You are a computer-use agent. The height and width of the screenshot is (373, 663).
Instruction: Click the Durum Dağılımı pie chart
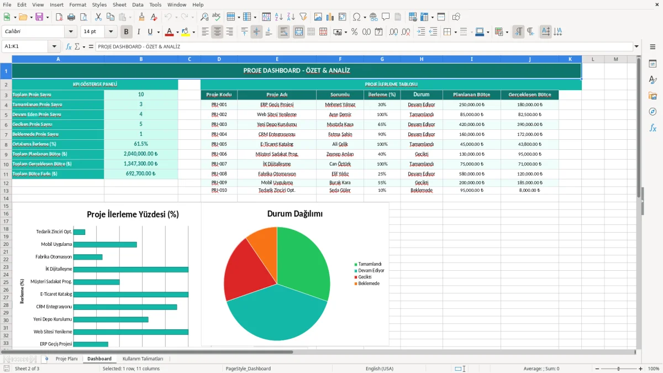coord(277,283)
